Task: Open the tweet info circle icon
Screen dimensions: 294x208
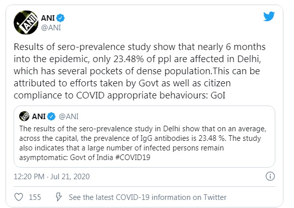Action: click(x=270, y=176)
